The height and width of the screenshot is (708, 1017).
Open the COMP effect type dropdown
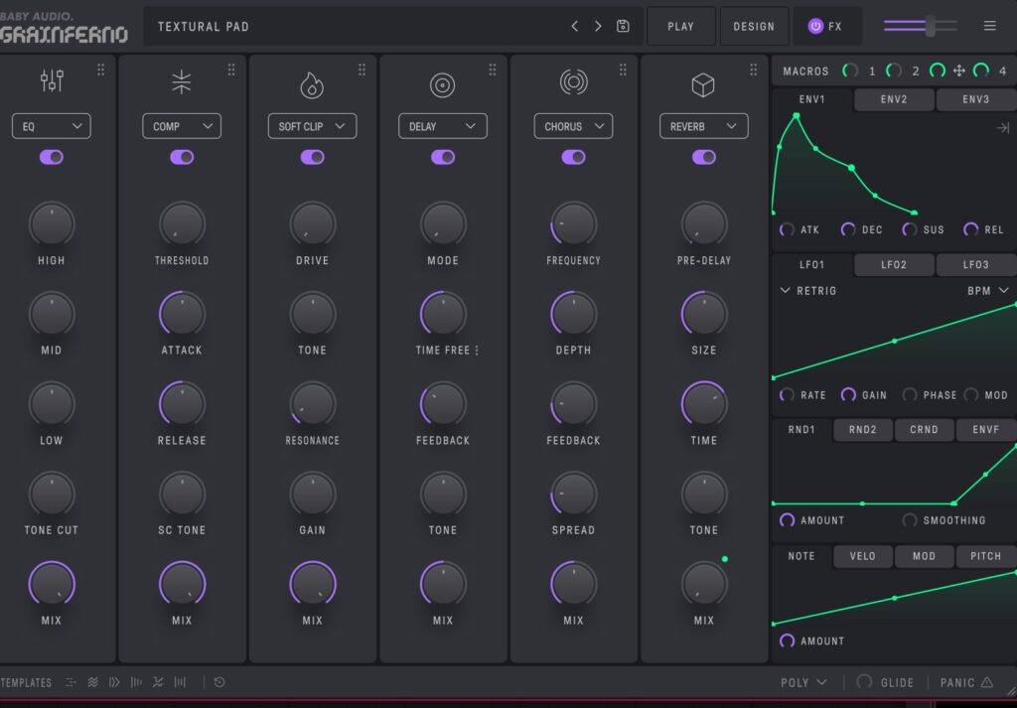coord(181,126)
